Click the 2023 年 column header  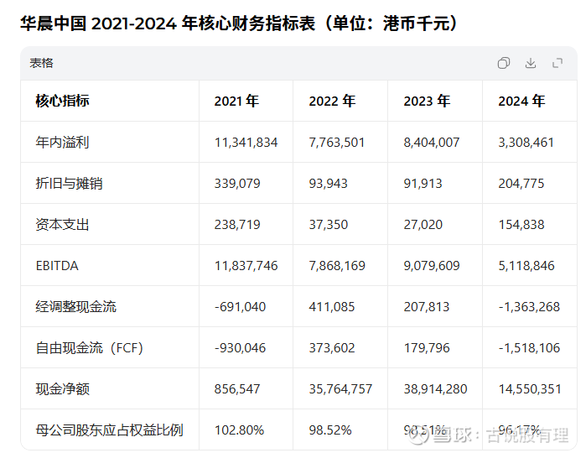tap(427, 101)
